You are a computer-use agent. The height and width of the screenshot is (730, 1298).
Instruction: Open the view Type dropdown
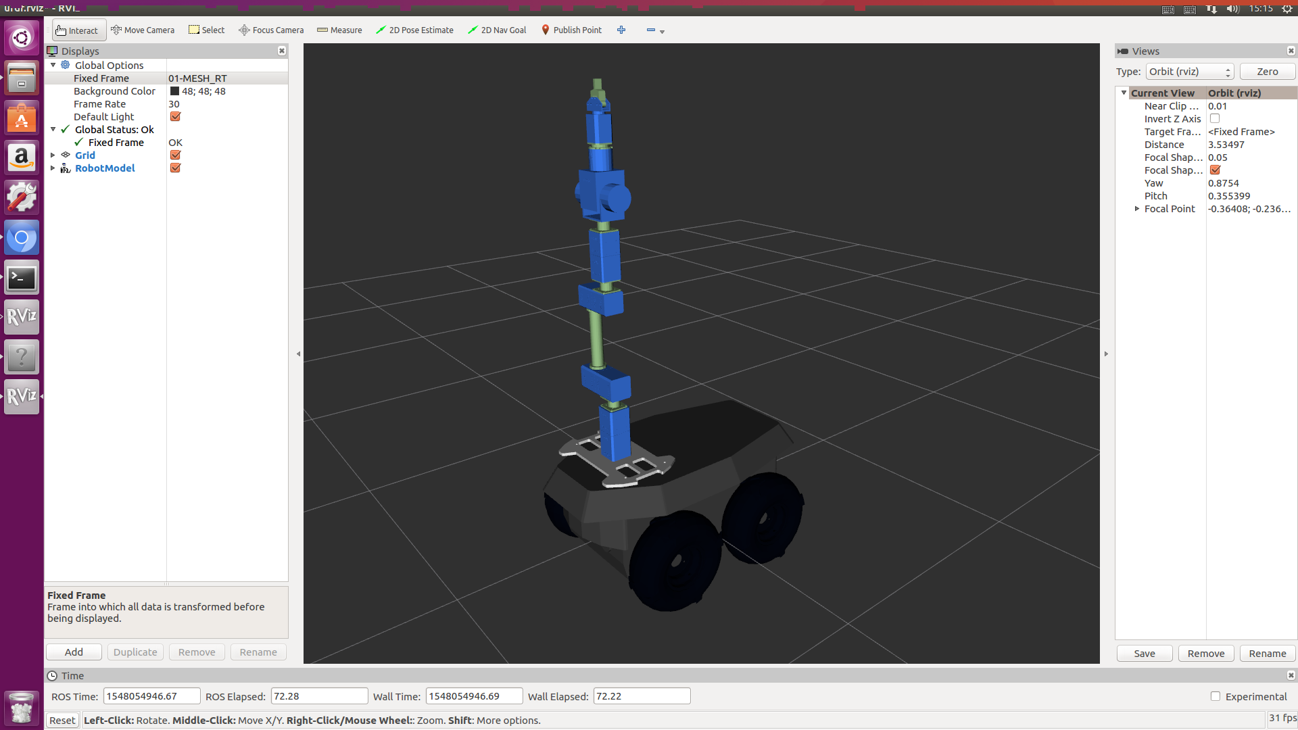[x=1190, y=72]
